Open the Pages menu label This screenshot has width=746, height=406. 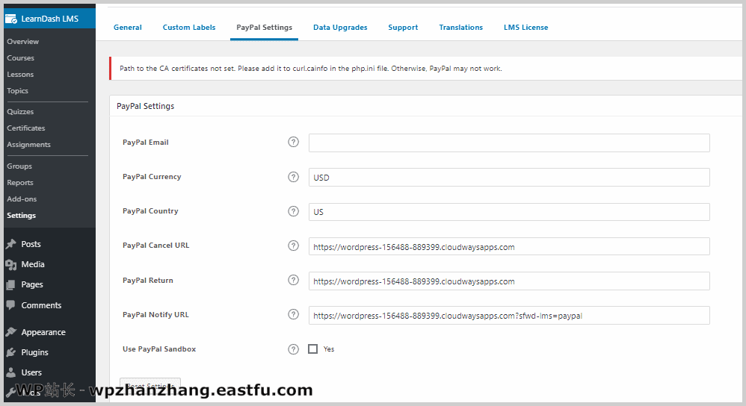tap(32, 285)
